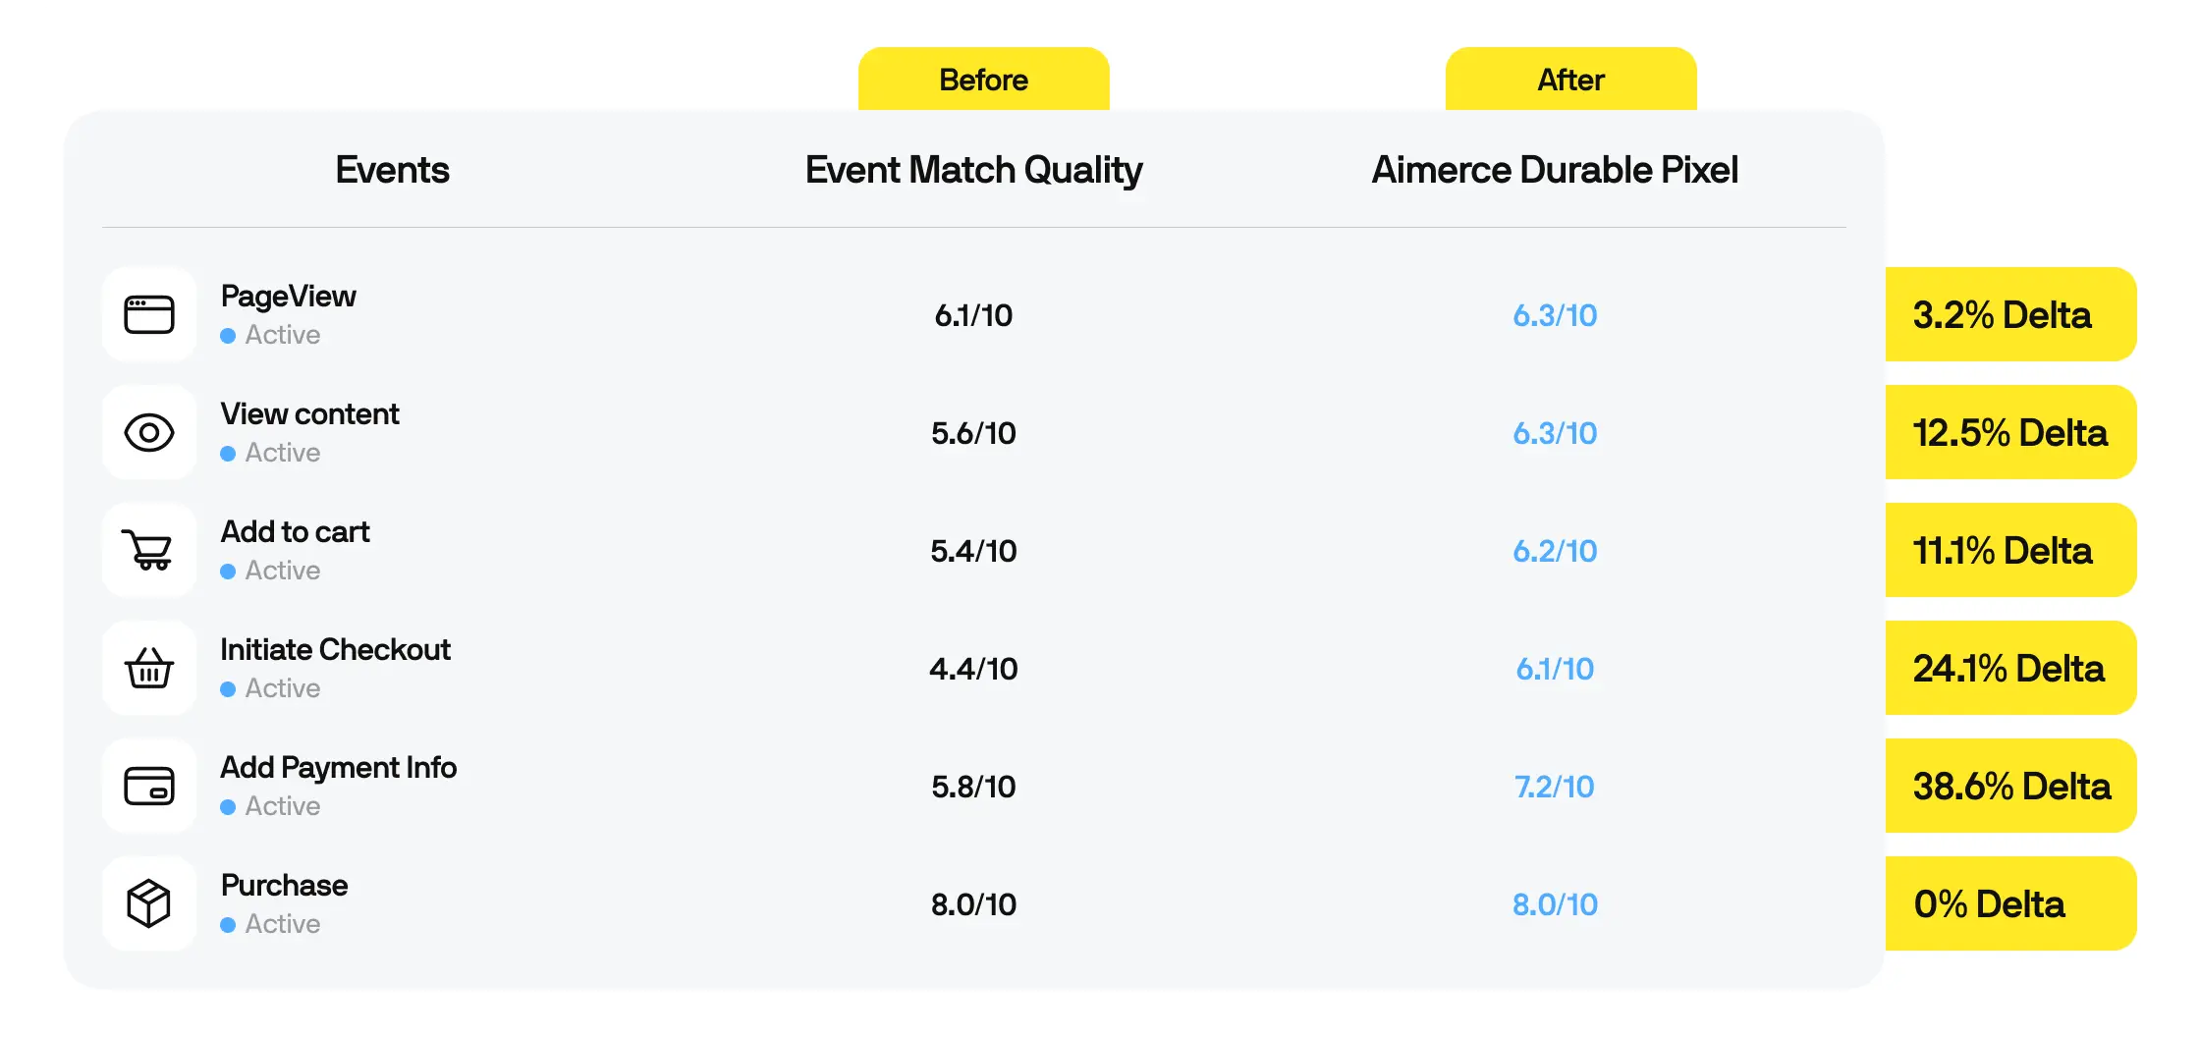This screenshot has height=1037, width=2200.
Task: Click the Purchase box icon
Action: coord(149,903)
